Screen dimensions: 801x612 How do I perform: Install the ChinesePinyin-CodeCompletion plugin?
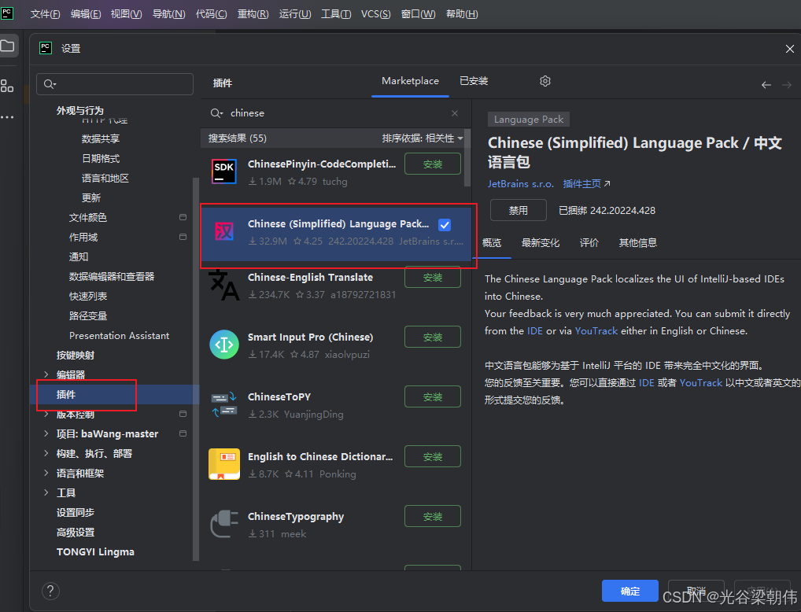(433, 164)
